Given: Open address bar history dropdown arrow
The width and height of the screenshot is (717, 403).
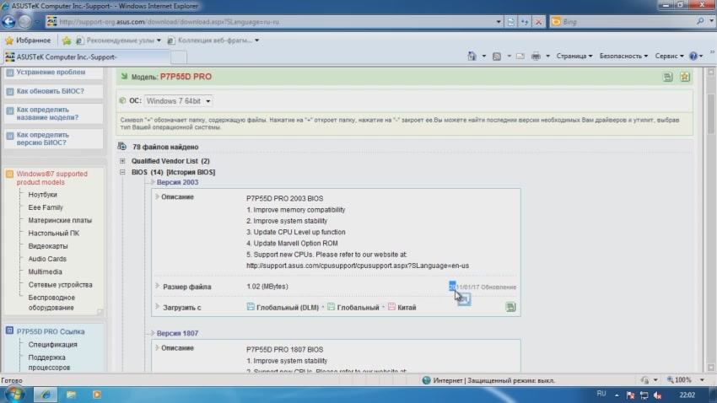Looking at the screenshot, I should (x=499, y=21).
